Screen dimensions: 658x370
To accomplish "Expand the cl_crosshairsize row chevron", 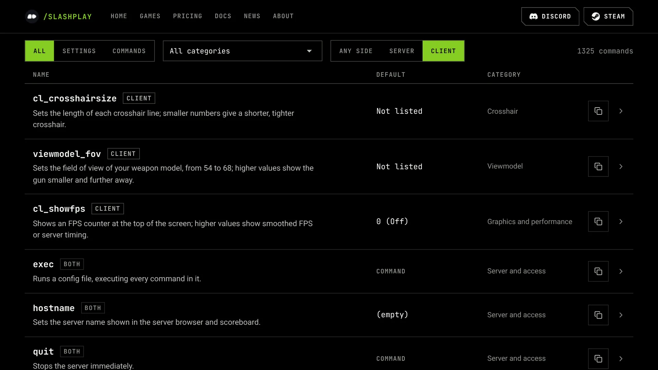I will point(621,111).
